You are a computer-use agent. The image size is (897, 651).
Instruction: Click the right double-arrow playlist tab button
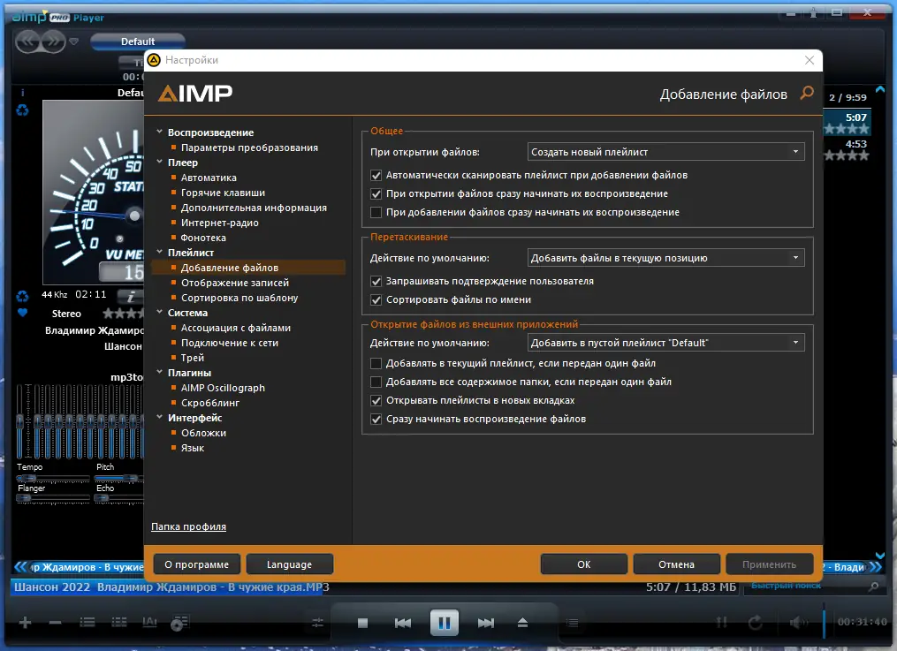875,567
